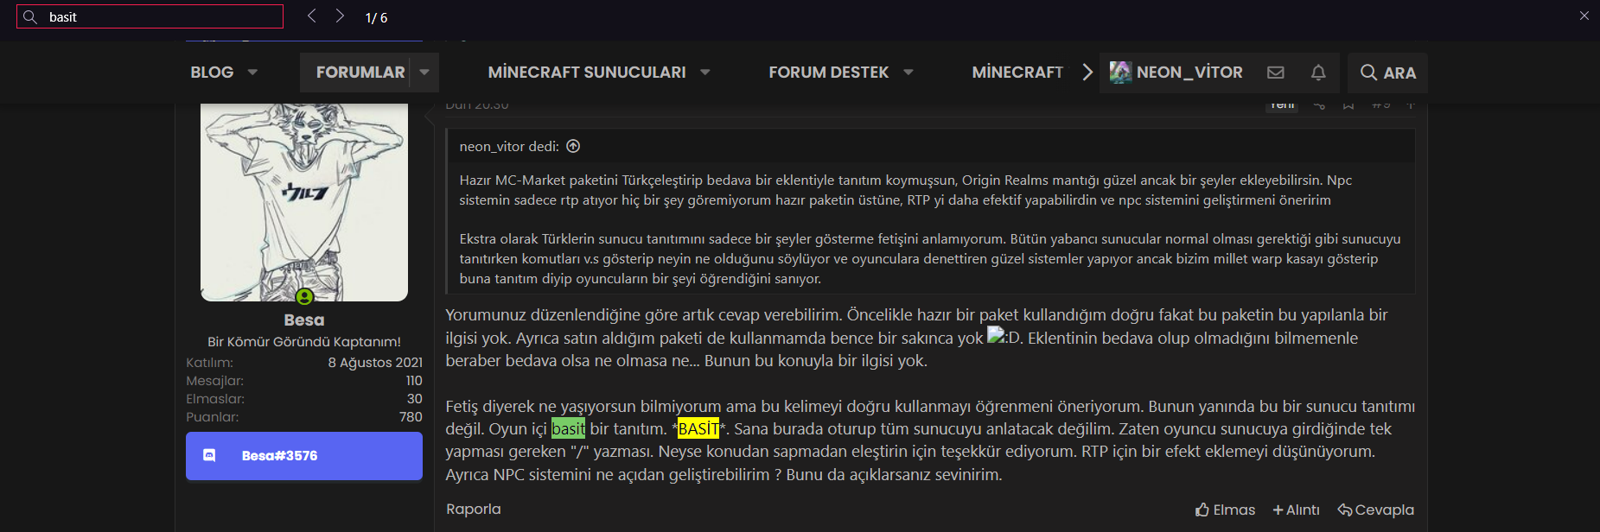Click the find-bar magnifier icon
This screenshot has width=1600, height=532.
click(x=30, y=16)
